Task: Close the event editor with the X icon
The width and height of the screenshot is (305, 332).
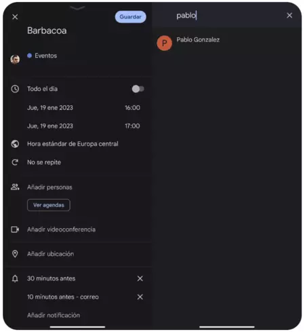Action: pyautogui.click(x=15, y=17)
